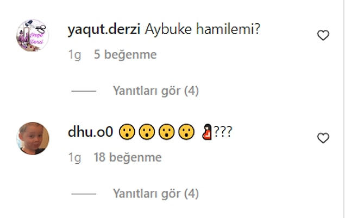The image size is (345, 218).
Task: Like dhu.o0's comment with the heart
Action: [x=323, y=138]
